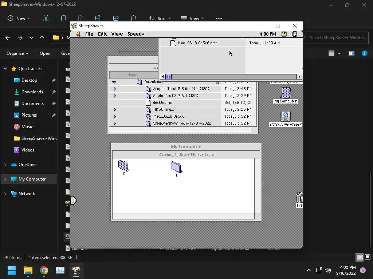Toggle the preview pane button in Explorer
The width and height of the screenshot is (373, 279).
(x=352, y=53)
